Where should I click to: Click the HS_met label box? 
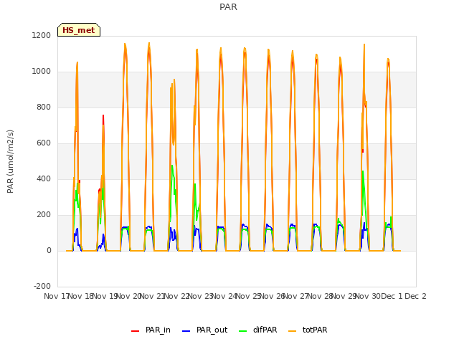point(79,30)
